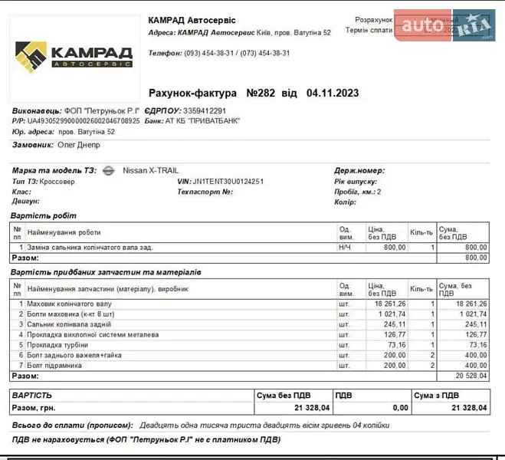This screenshot has width=505, height=460.
Task: Select the VIN code JN1TENT30U0124251
Action: (x=228, y=182)
